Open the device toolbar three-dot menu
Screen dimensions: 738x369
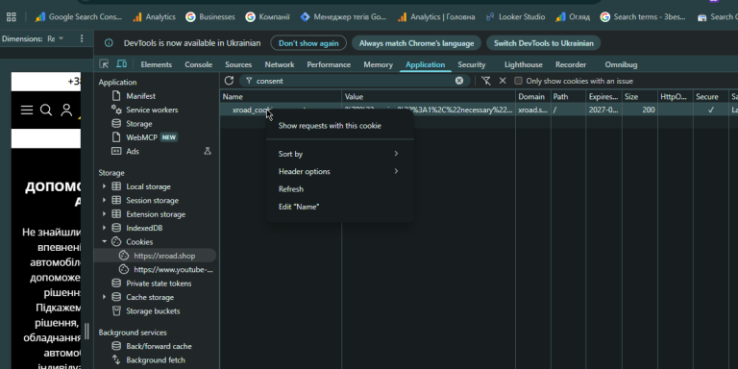click(82, 38)
